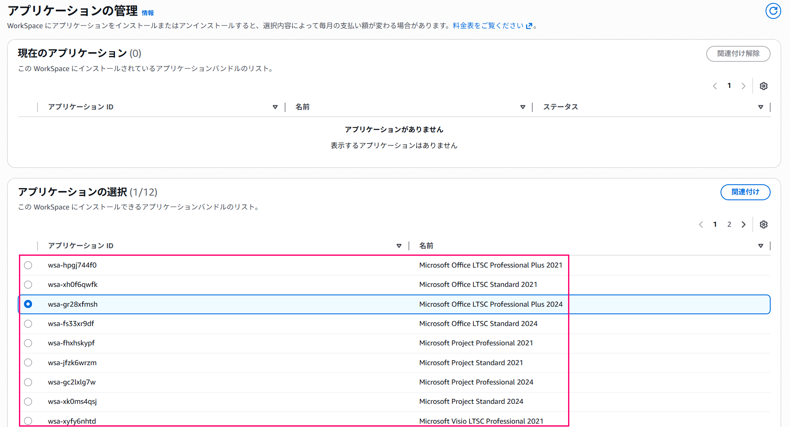Viewport: 790px width, 427px height.
Task: Open the settings gear for current applications table
Action: tap(764, 86)
